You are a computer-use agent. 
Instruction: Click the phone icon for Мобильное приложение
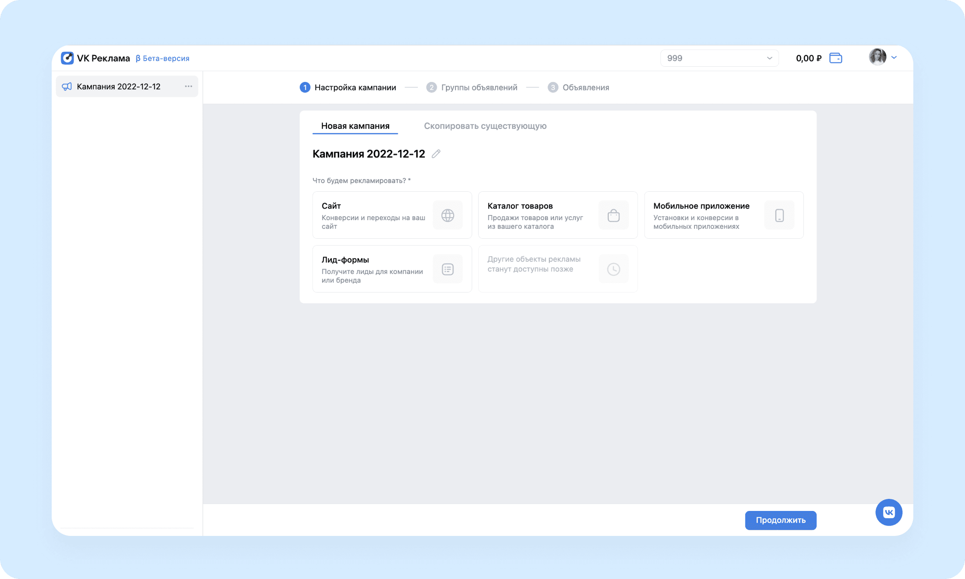pyautogui.click(x=779, y=215)
